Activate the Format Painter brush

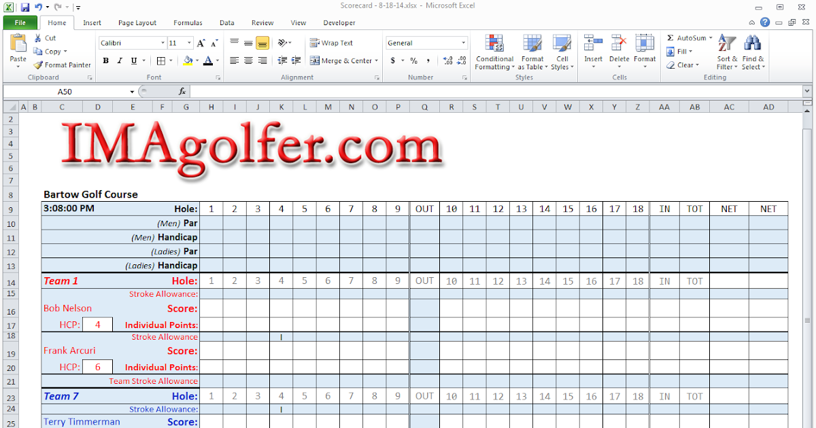[38, 65]
